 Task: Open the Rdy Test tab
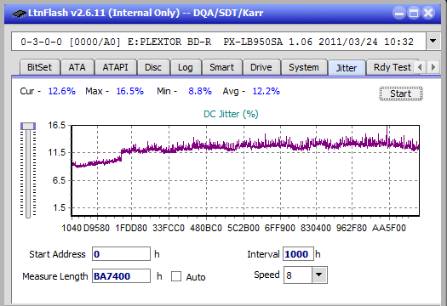393,67
